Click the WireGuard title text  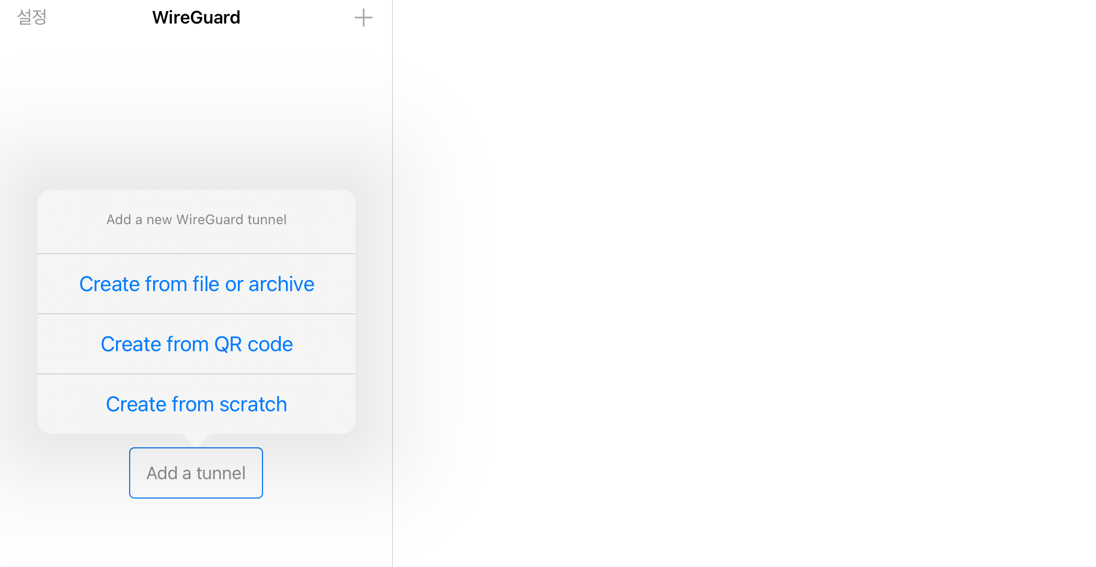point(196,17)
